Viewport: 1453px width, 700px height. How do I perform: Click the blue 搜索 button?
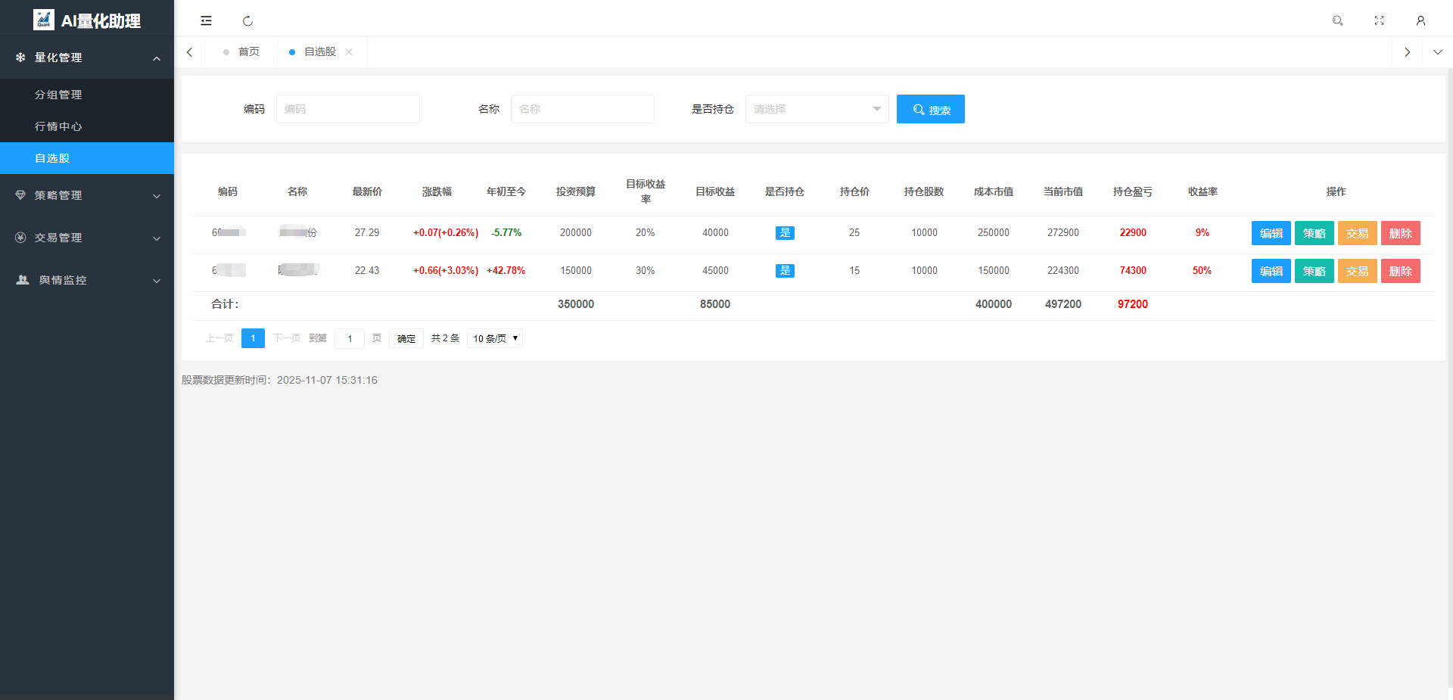pos(930,109)
